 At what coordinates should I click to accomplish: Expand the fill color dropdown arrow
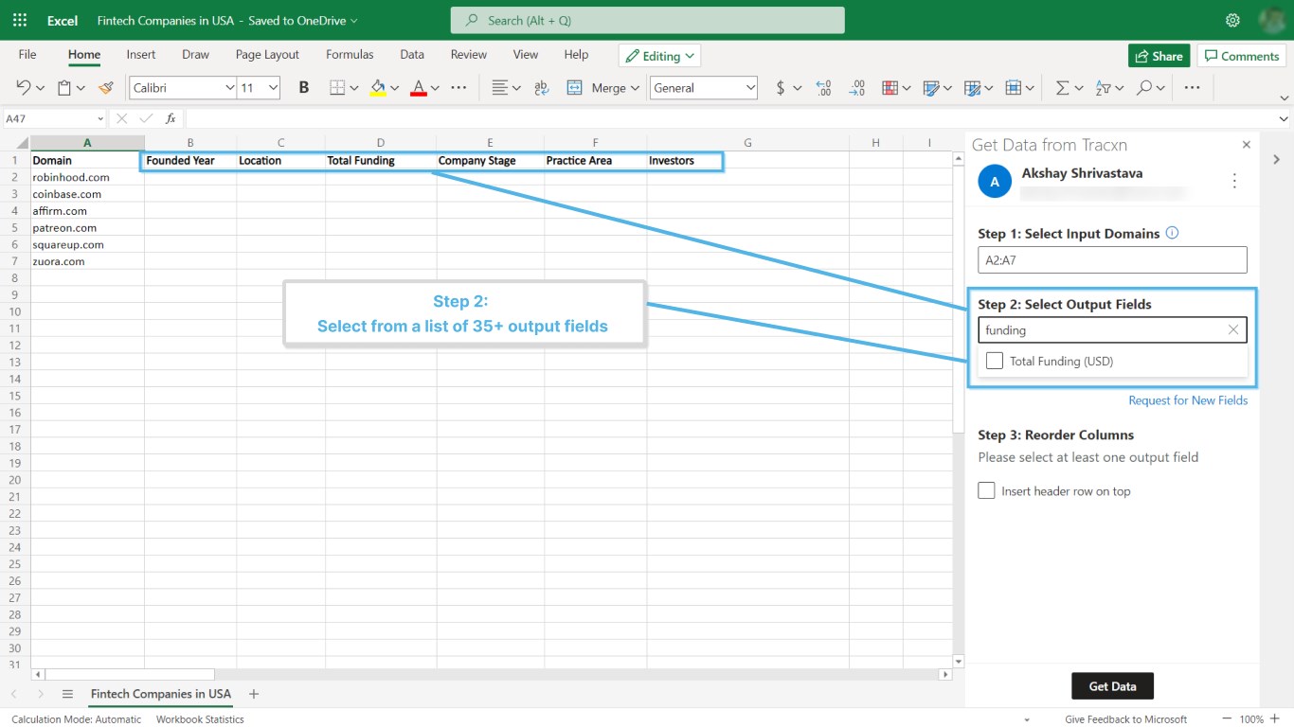pos(395,88)
